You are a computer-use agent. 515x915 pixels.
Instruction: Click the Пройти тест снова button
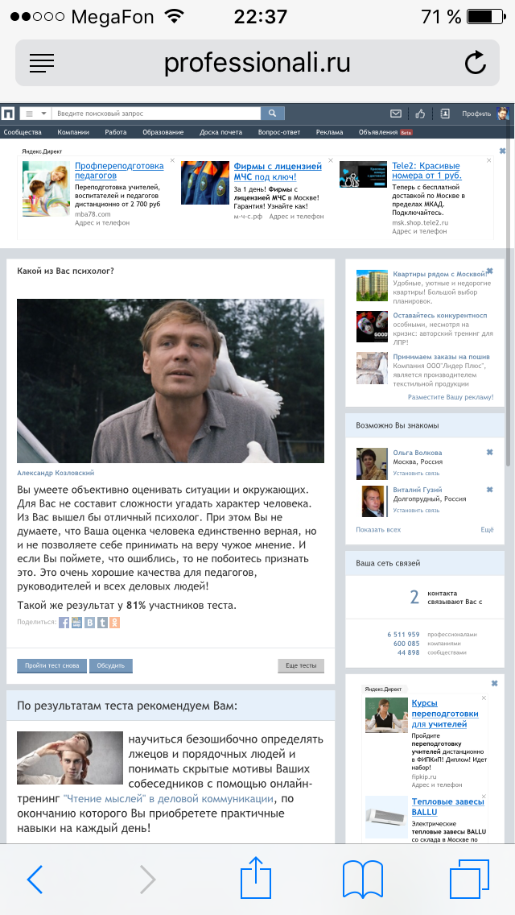(52, 666)
